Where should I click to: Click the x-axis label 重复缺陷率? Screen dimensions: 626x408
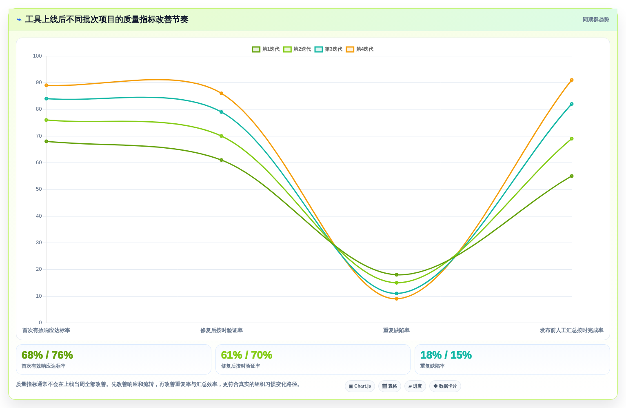point(396,330)
